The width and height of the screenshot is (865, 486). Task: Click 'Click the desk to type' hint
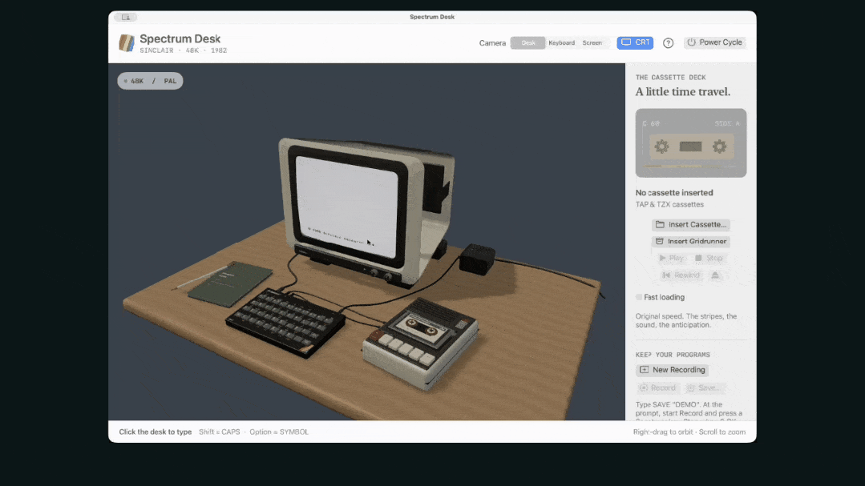pyautogui.click(x=156, y=432)
